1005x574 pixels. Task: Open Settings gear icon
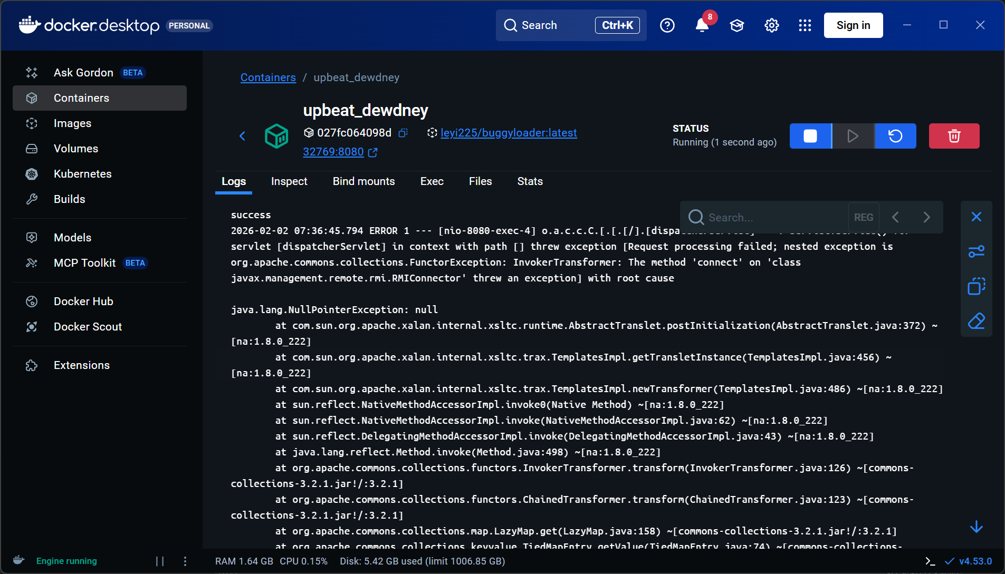point(772,25)
